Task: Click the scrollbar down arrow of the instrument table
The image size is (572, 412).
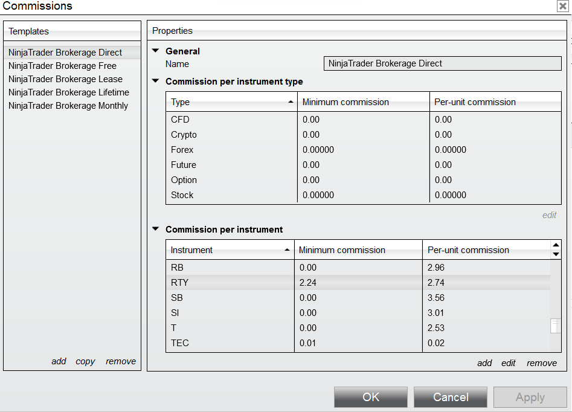Action: point(556,255)
